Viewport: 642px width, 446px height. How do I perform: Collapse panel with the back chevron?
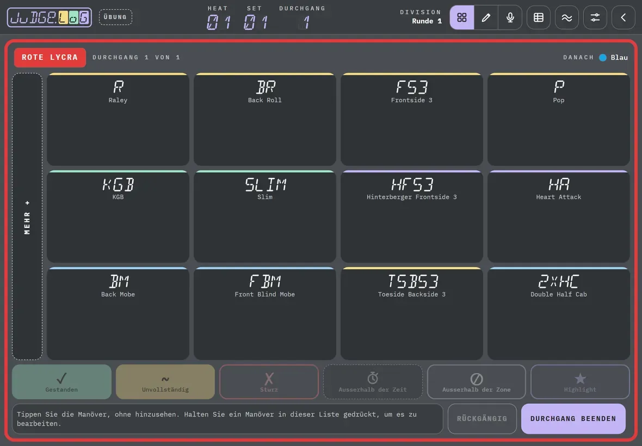coord(623,17)
